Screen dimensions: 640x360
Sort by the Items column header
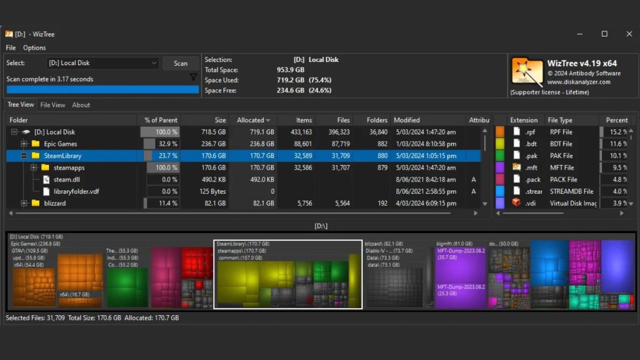click(297, 120)
